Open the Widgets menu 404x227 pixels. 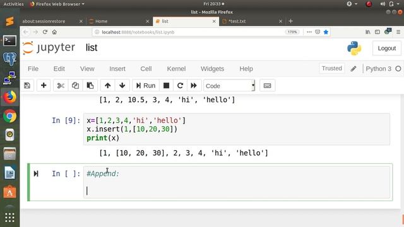point(212,69)
